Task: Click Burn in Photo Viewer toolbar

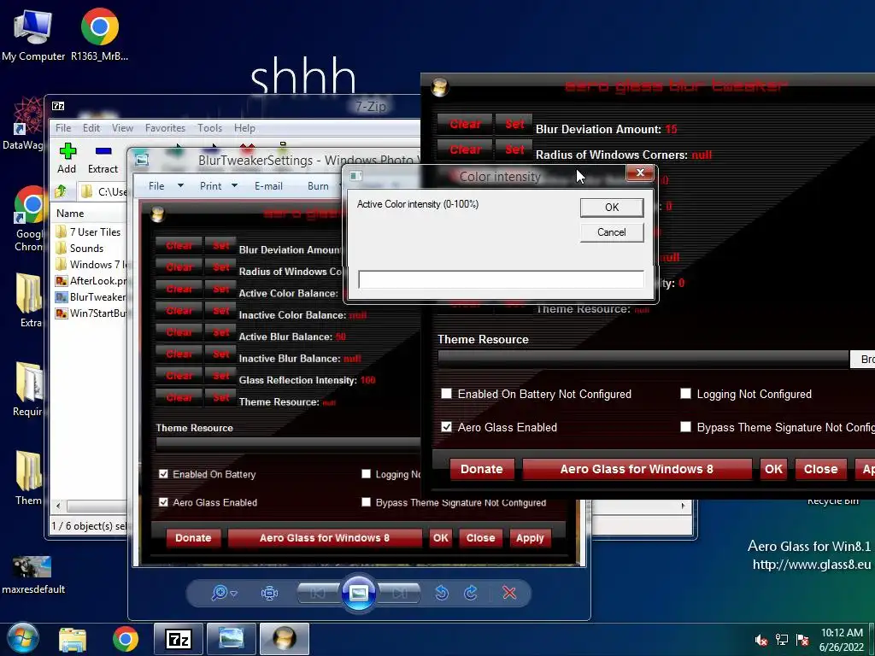Action: (318, 185)
